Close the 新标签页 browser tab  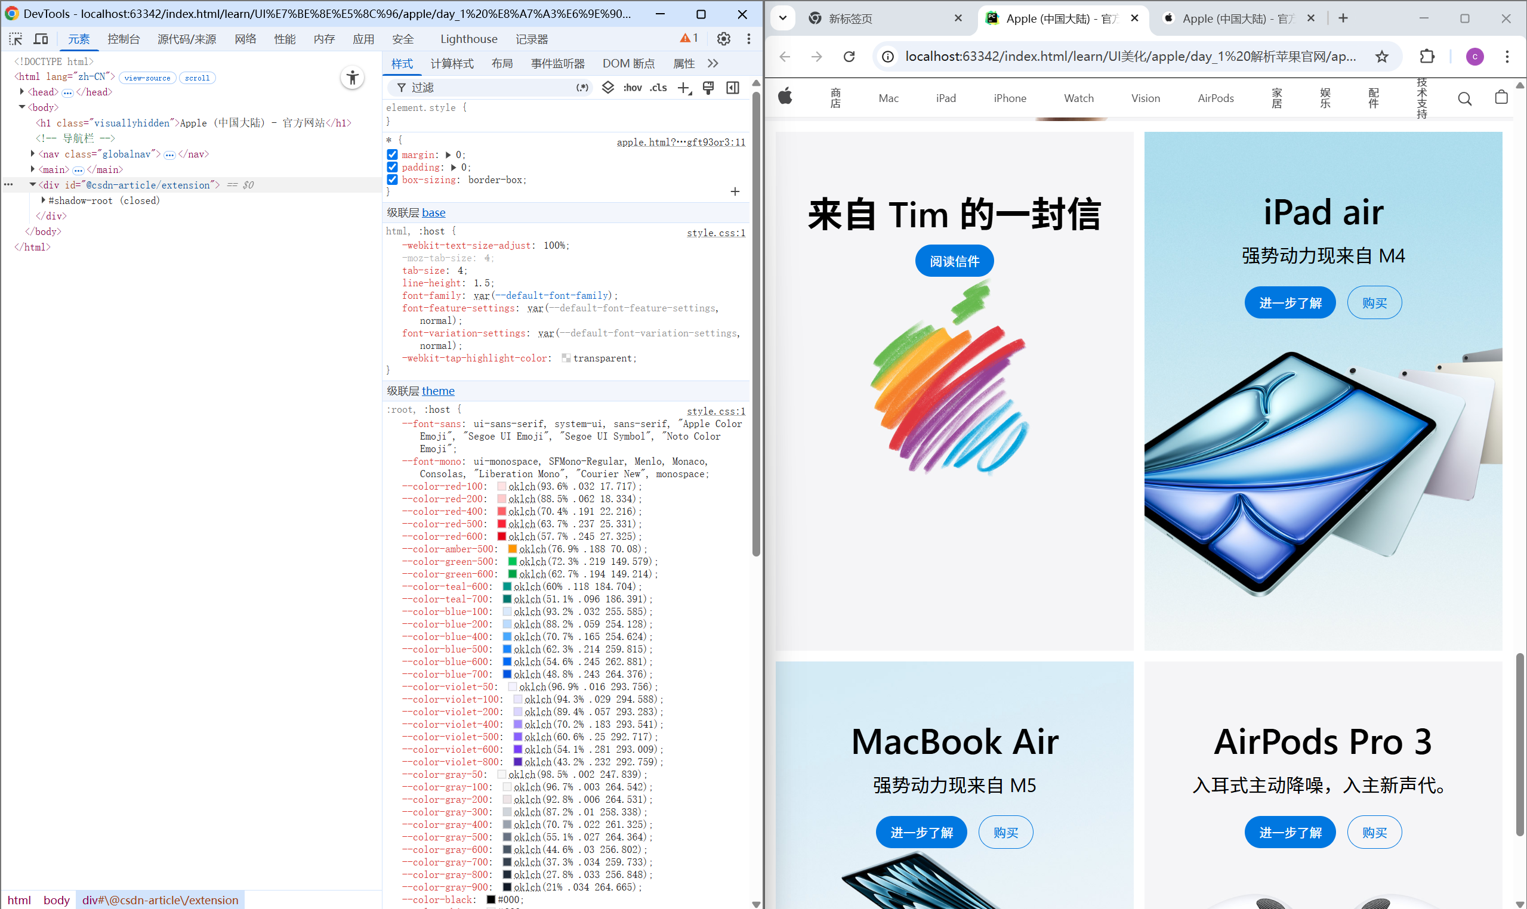[958, 18]
